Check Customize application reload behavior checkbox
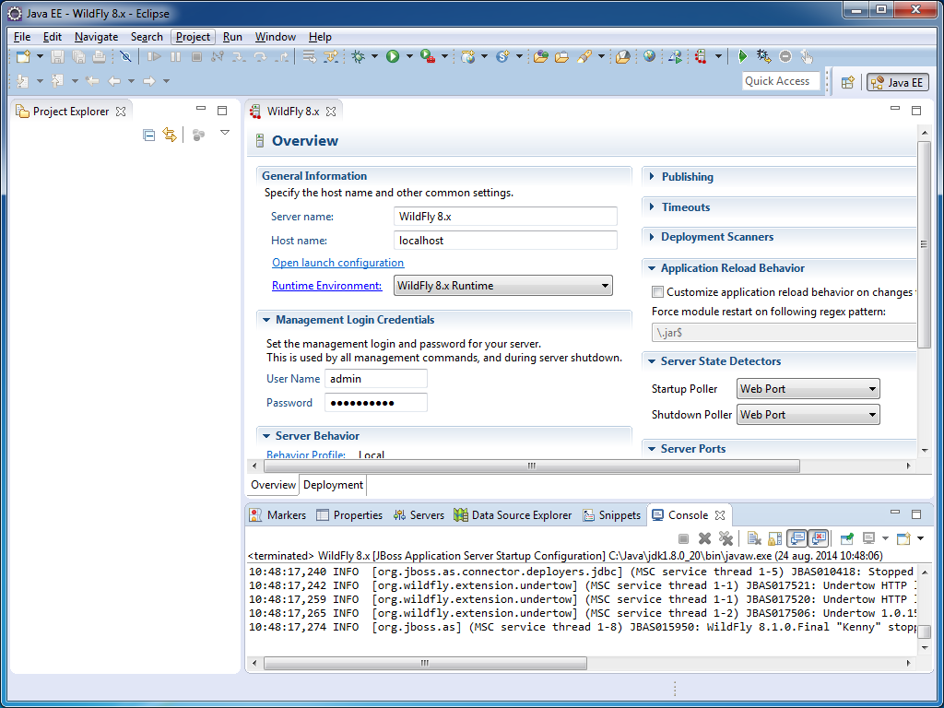The image size is (944, 708). (657, 292)
